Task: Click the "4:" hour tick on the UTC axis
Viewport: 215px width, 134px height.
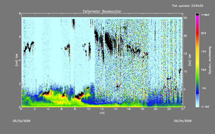Action: 49,109
